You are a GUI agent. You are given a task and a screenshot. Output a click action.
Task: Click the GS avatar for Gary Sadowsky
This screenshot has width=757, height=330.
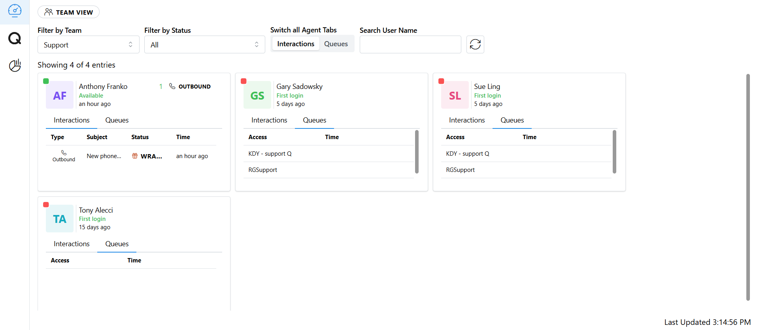(x=257, y=95)
